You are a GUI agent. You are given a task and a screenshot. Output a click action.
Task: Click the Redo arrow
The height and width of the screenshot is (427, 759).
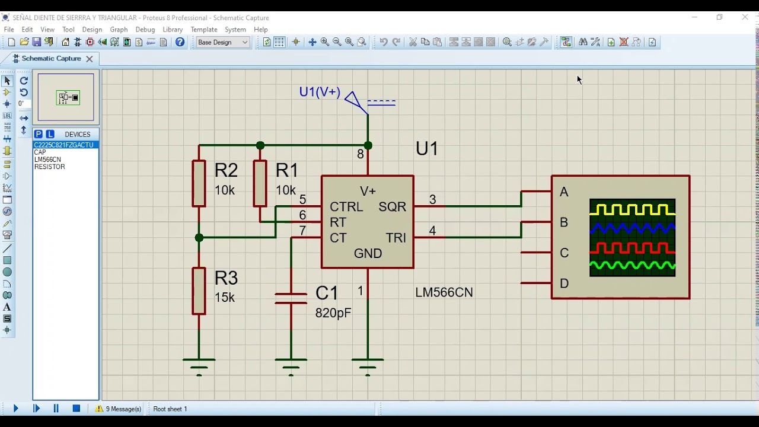(396, 42)
